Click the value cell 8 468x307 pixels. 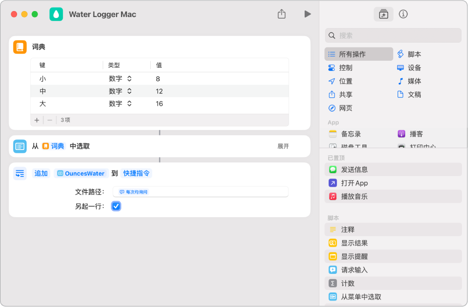click(x=158, y=79)
